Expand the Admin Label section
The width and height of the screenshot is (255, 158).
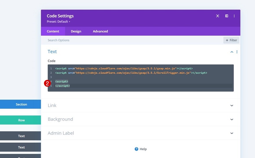(232, 133)
